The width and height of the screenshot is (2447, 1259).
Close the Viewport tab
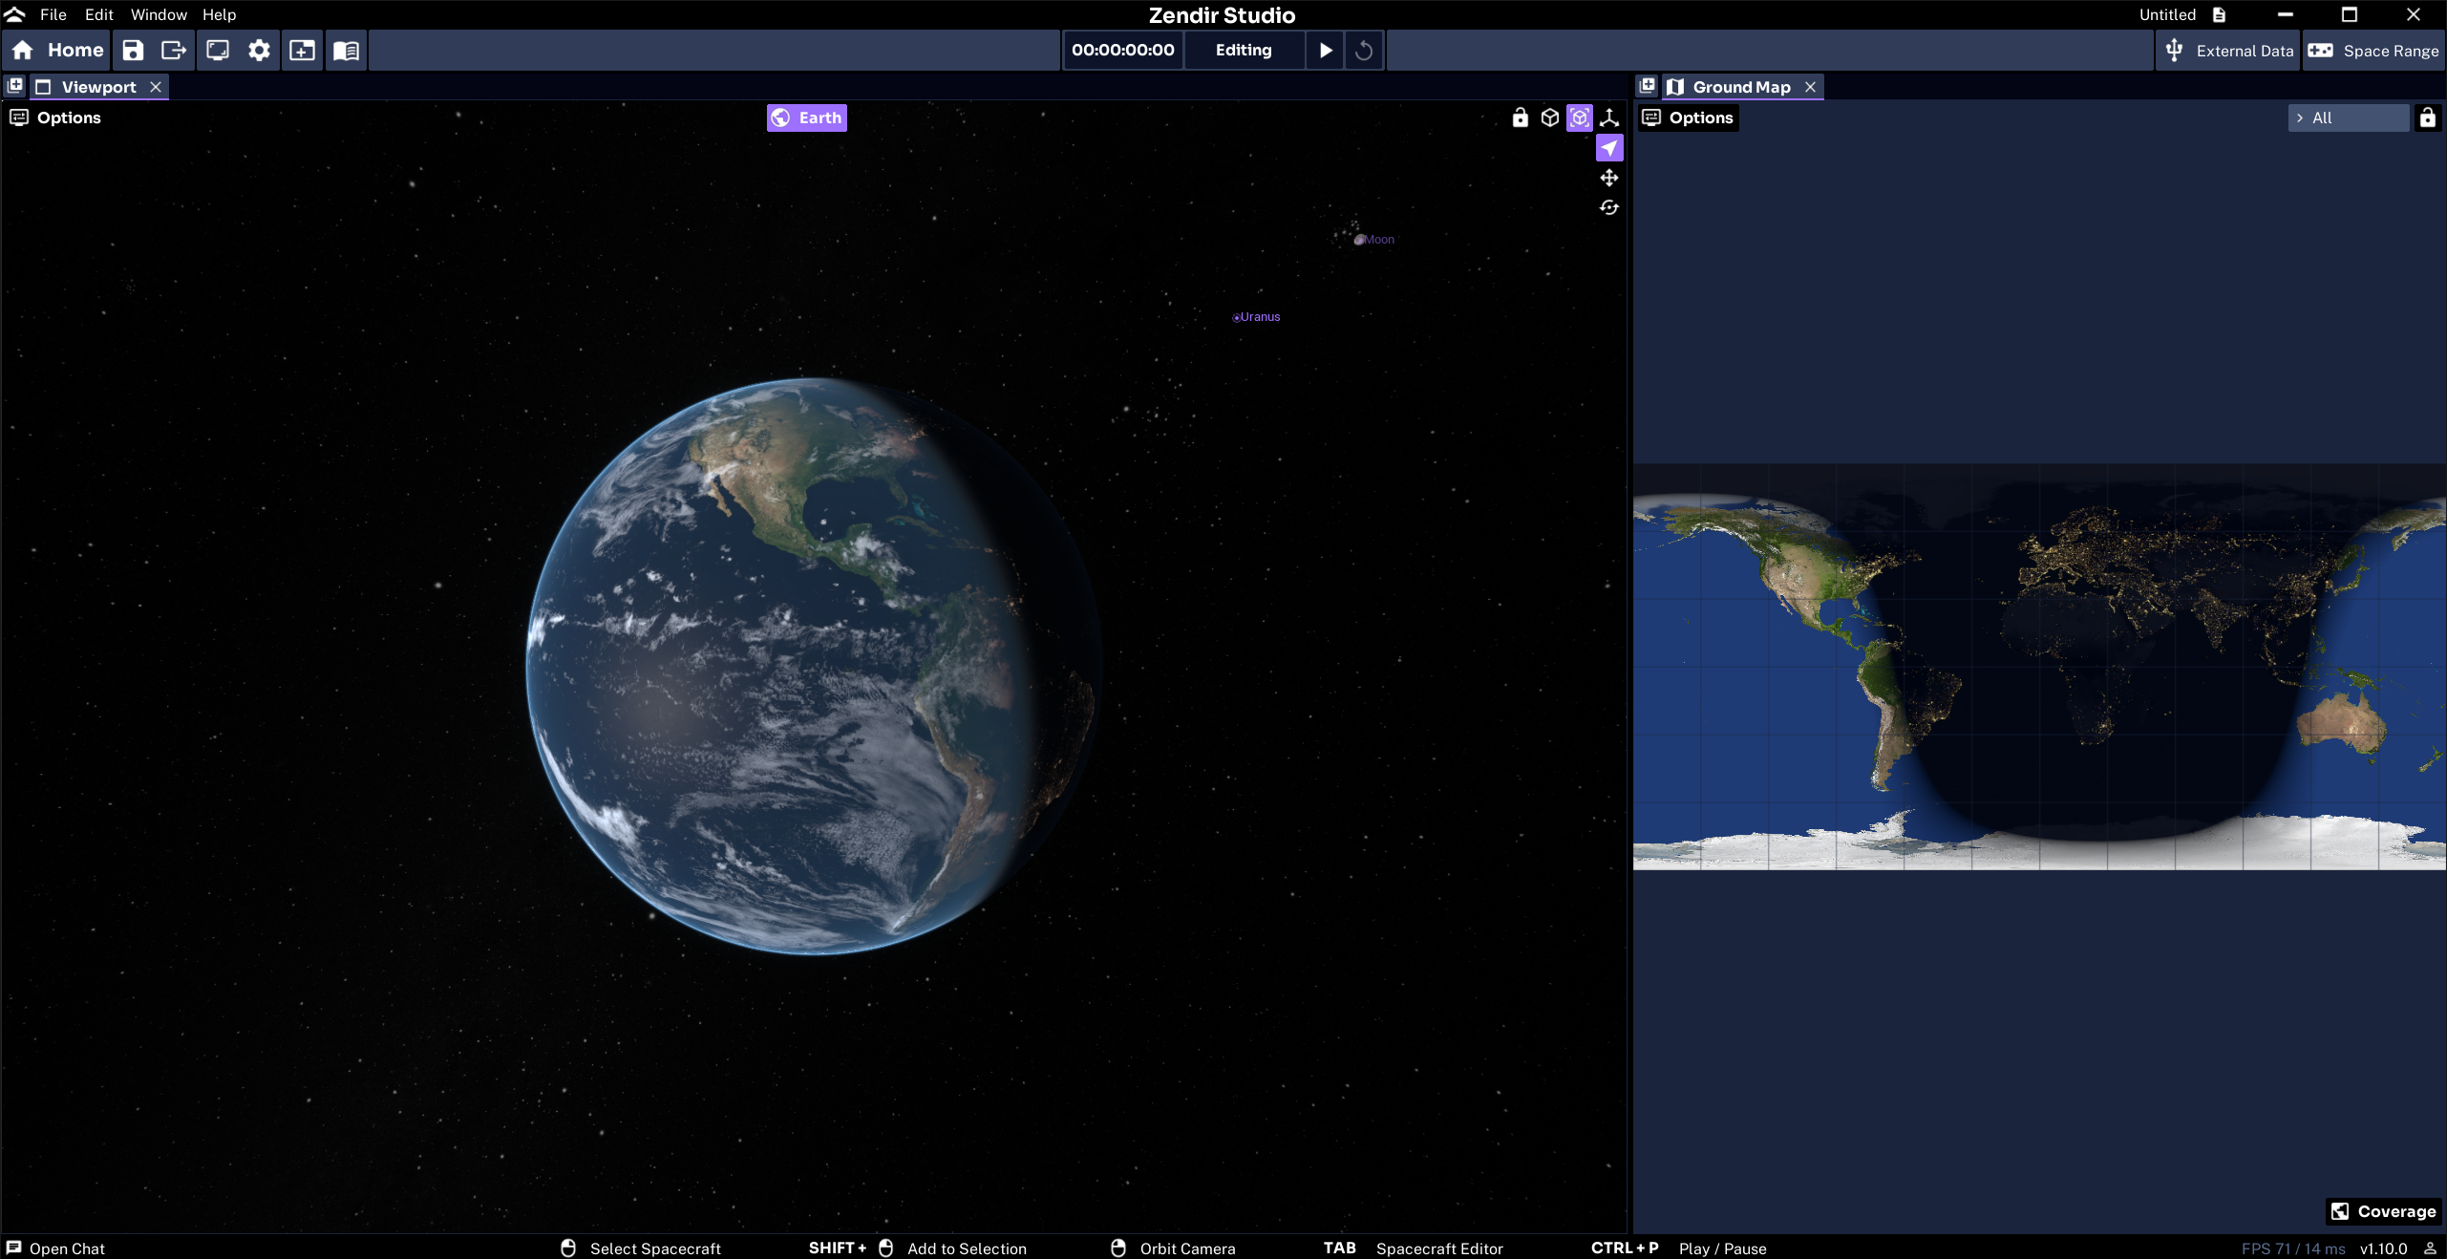[156, 87]
